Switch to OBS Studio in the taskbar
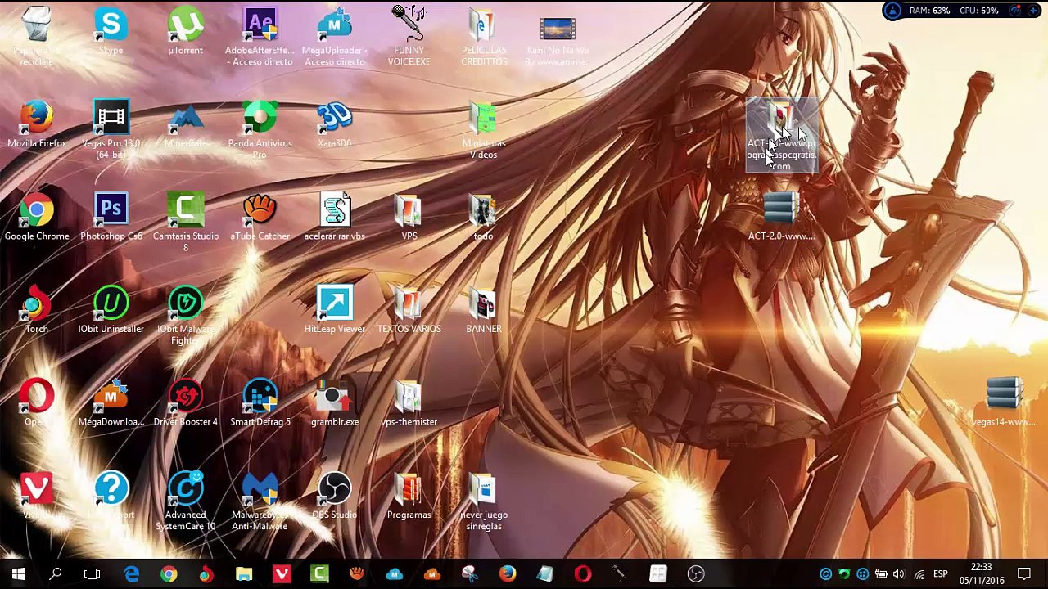This screenshot has height=589, width=1048. 696,574
